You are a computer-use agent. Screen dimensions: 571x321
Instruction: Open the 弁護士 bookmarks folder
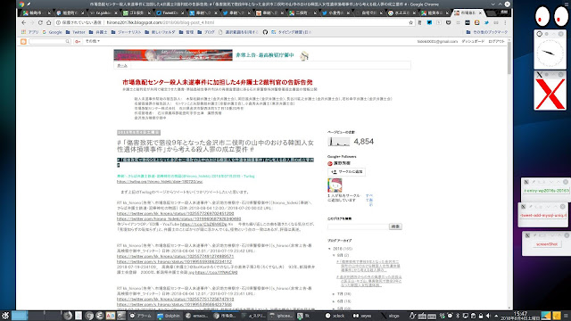click(x=98, y=32)
